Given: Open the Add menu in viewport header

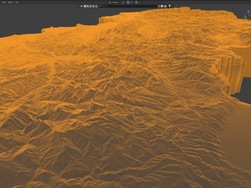Looking at the screenshot, I should click(4, 3).
